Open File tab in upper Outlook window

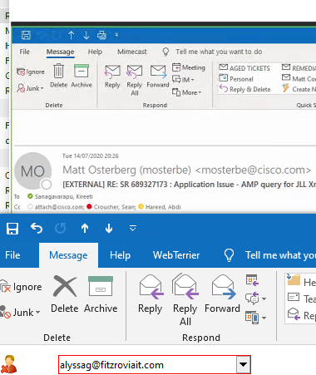24,52
